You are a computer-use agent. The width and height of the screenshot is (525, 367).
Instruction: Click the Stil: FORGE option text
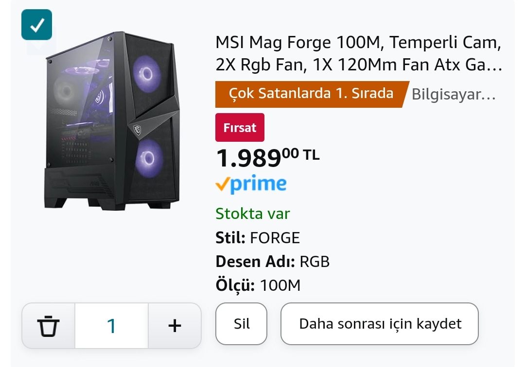258,238
